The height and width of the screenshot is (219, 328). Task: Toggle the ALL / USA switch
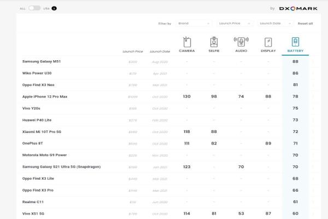pos(34,8)
